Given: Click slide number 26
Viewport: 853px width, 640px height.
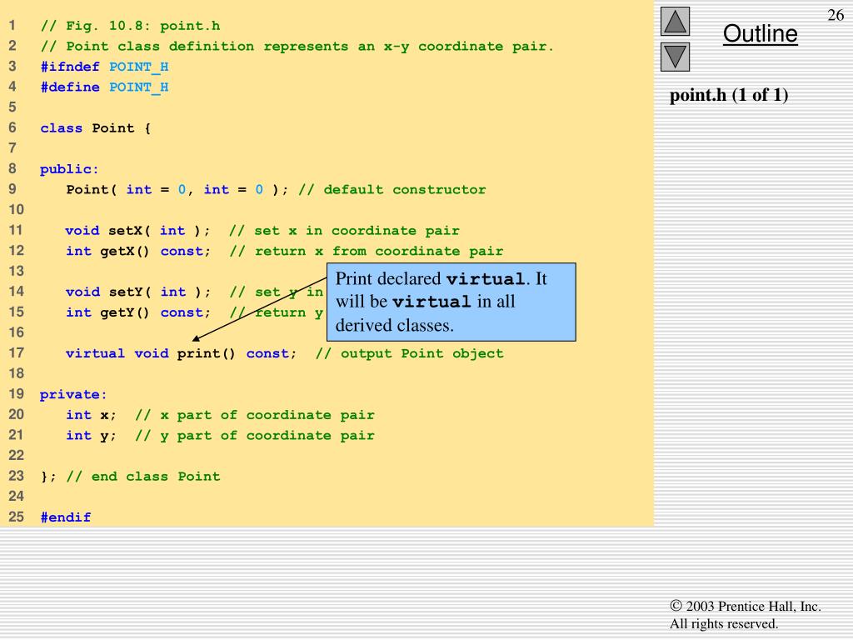Looking at the screenshot, I should (x=836, y=15).
